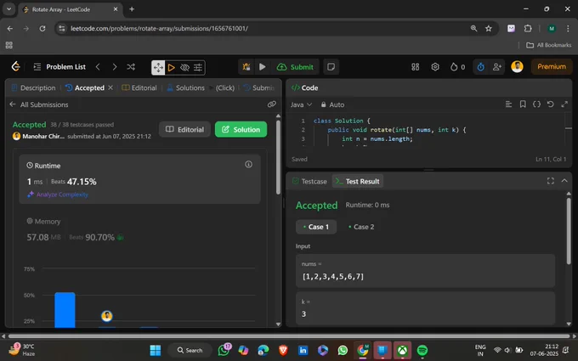Image resolution: width=578 pixels, height=361 pixels.
Task: Open the notes sticky icon
Action: pyautogui.click(x=331, y=66)
